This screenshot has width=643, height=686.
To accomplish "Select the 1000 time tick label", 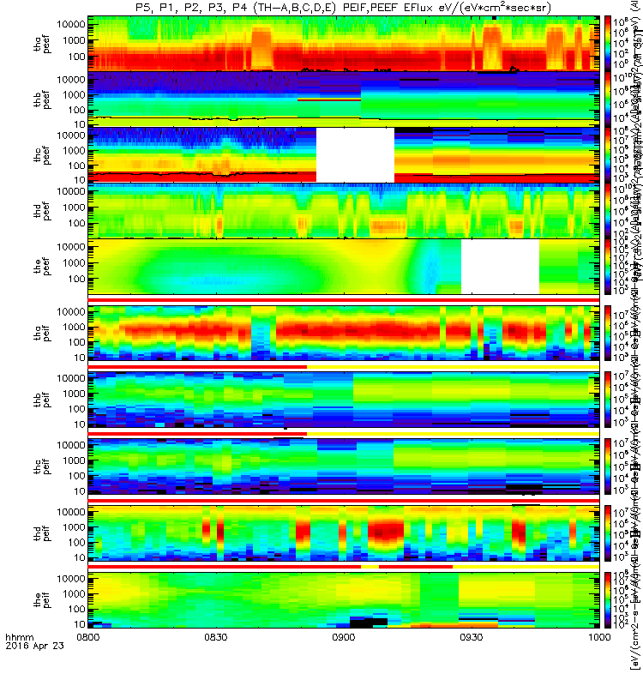I will click(599, 637).
